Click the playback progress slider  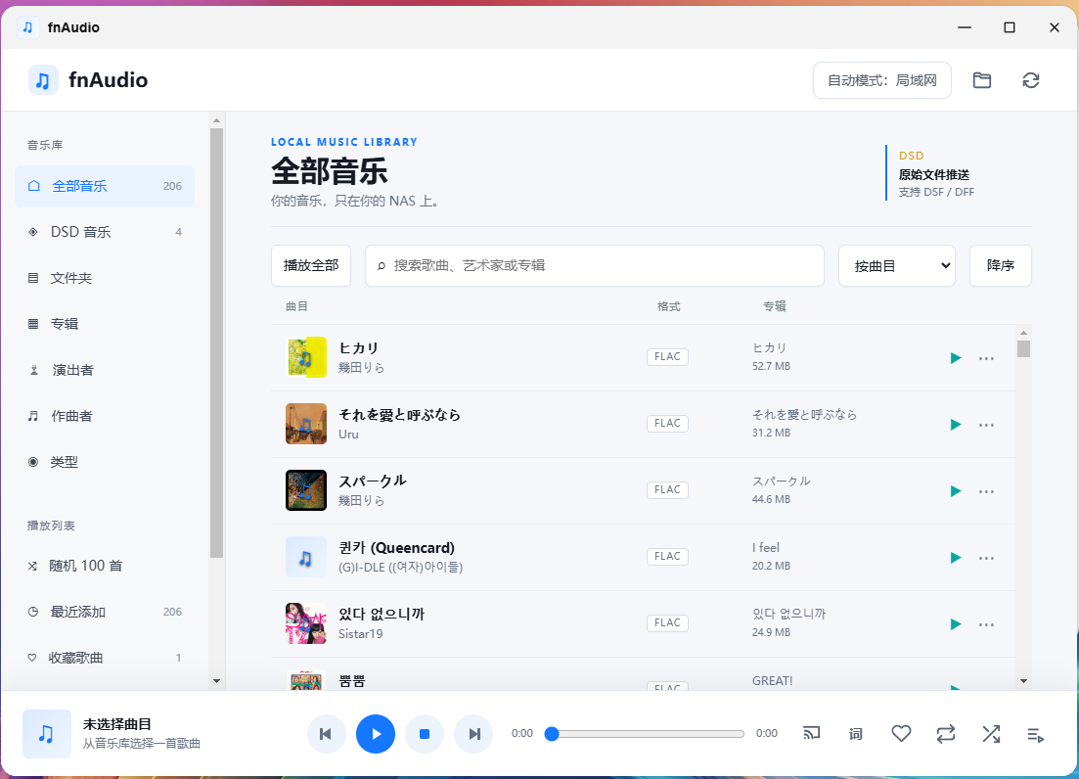[x=645, y=734]
